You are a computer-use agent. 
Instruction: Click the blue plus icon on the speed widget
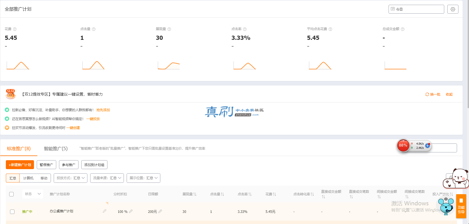click(x=428, y=145)
